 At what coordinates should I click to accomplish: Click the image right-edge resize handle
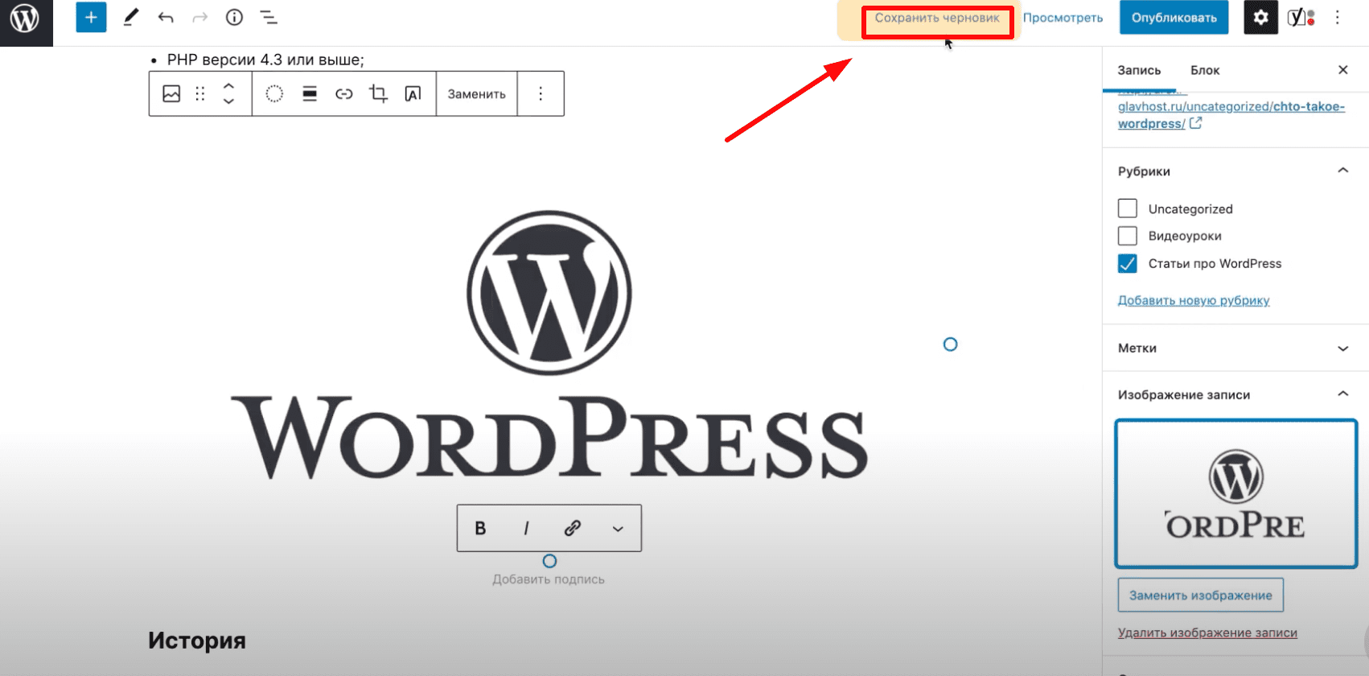950,344
